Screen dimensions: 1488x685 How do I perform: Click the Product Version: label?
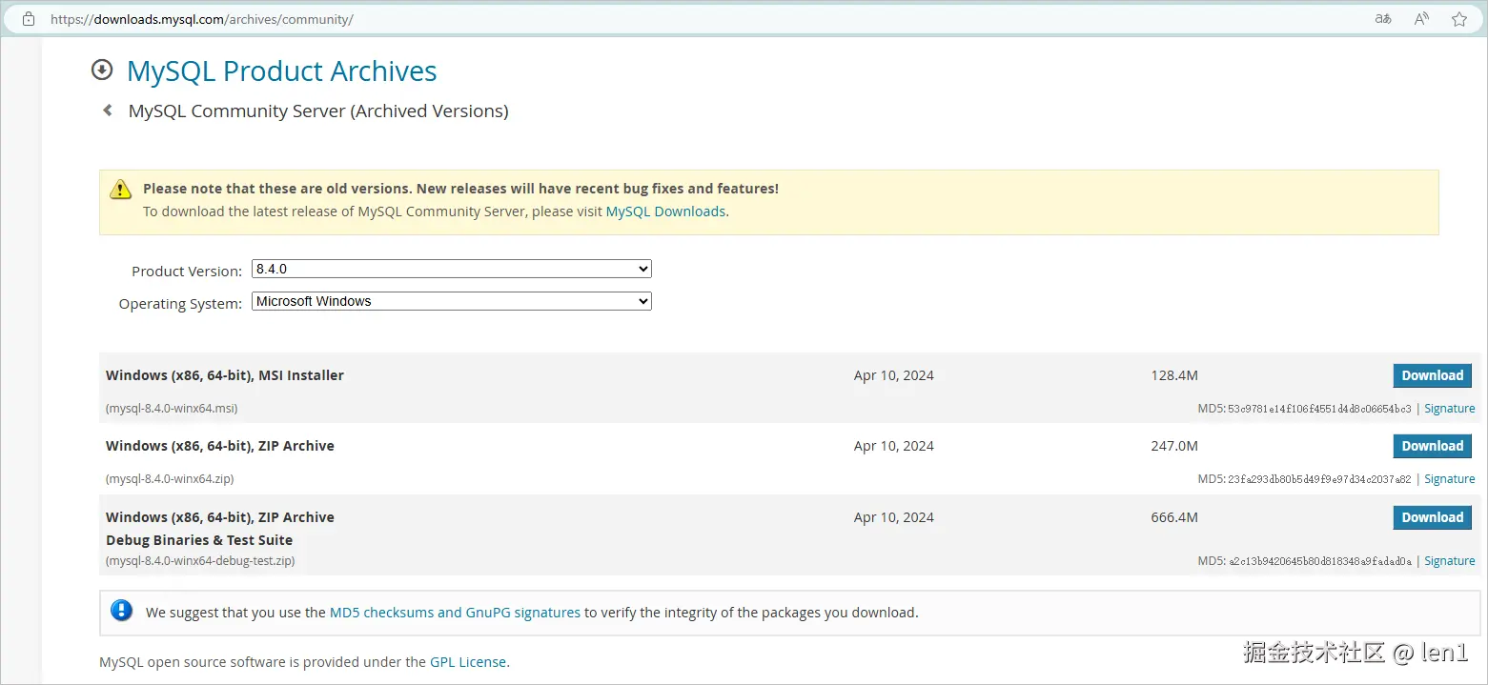click(x=187, y=272)
